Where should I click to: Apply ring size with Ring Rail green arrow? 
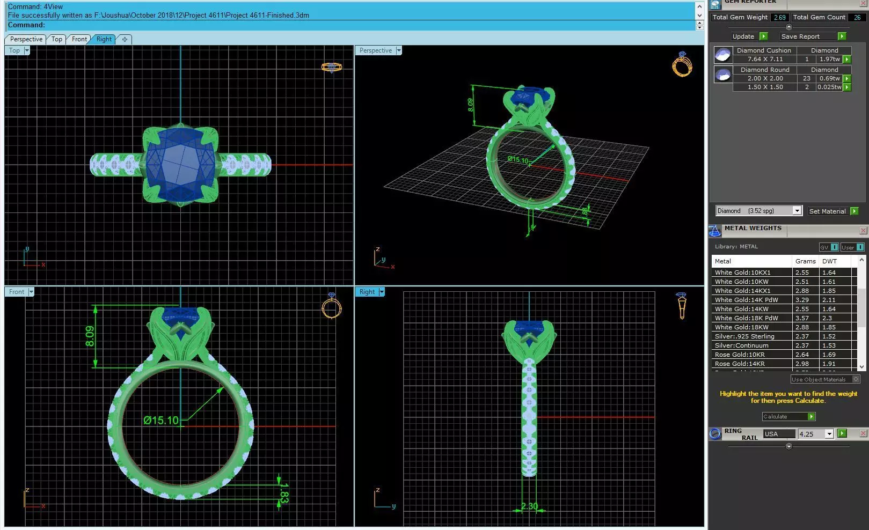click(x=842, y=433)
